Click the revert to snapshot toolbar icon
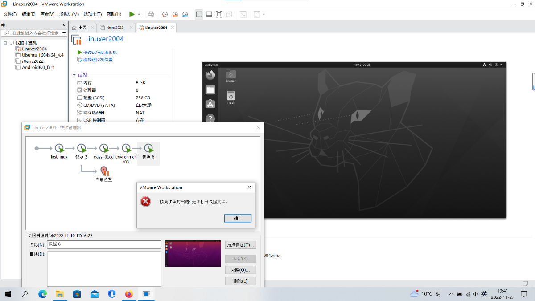The width and height of the screenshot is (535, 301). 175,14
